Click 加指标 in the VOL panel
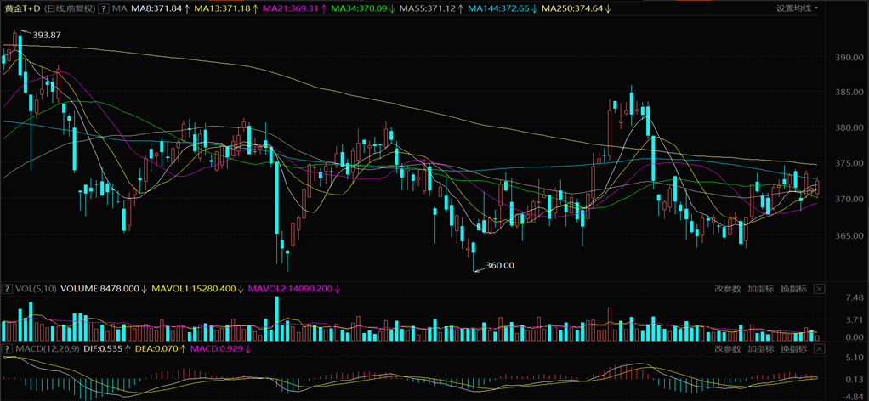 click(760, 289)
